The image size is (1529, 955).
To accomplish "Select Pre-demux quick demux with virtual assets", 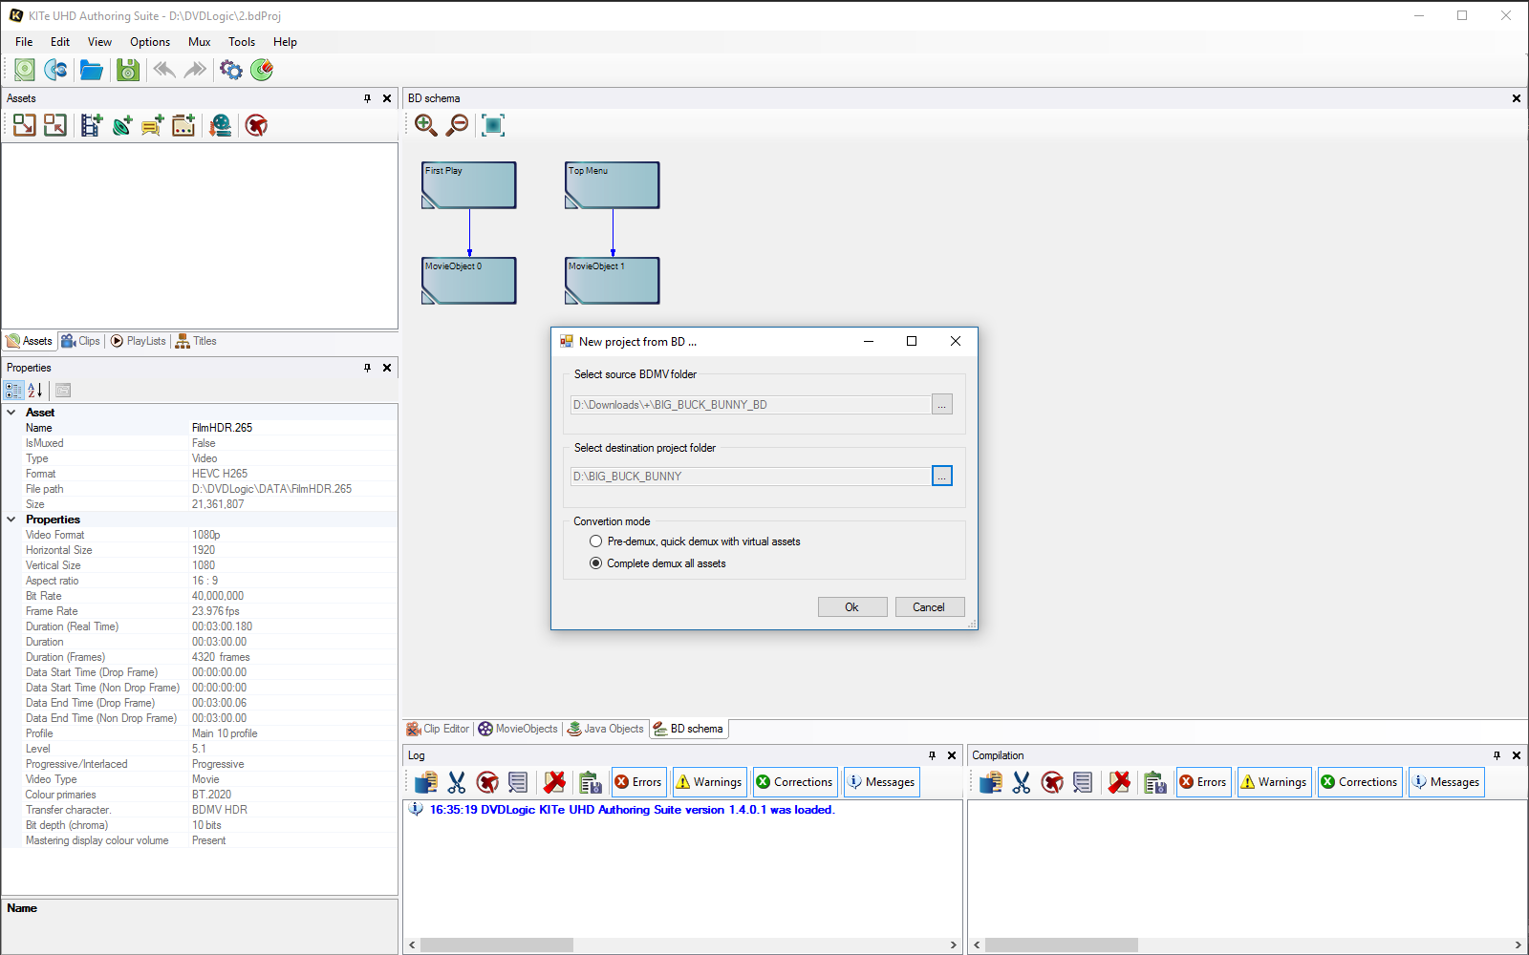I will tap(596, 541).
